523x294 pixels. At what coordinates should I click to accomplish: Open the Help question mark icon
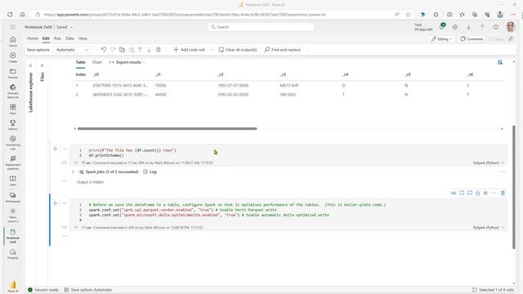pyautogui.click(x=482, y=27)
